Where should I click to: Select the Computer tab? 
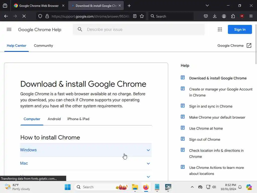[x=32, y=119]
